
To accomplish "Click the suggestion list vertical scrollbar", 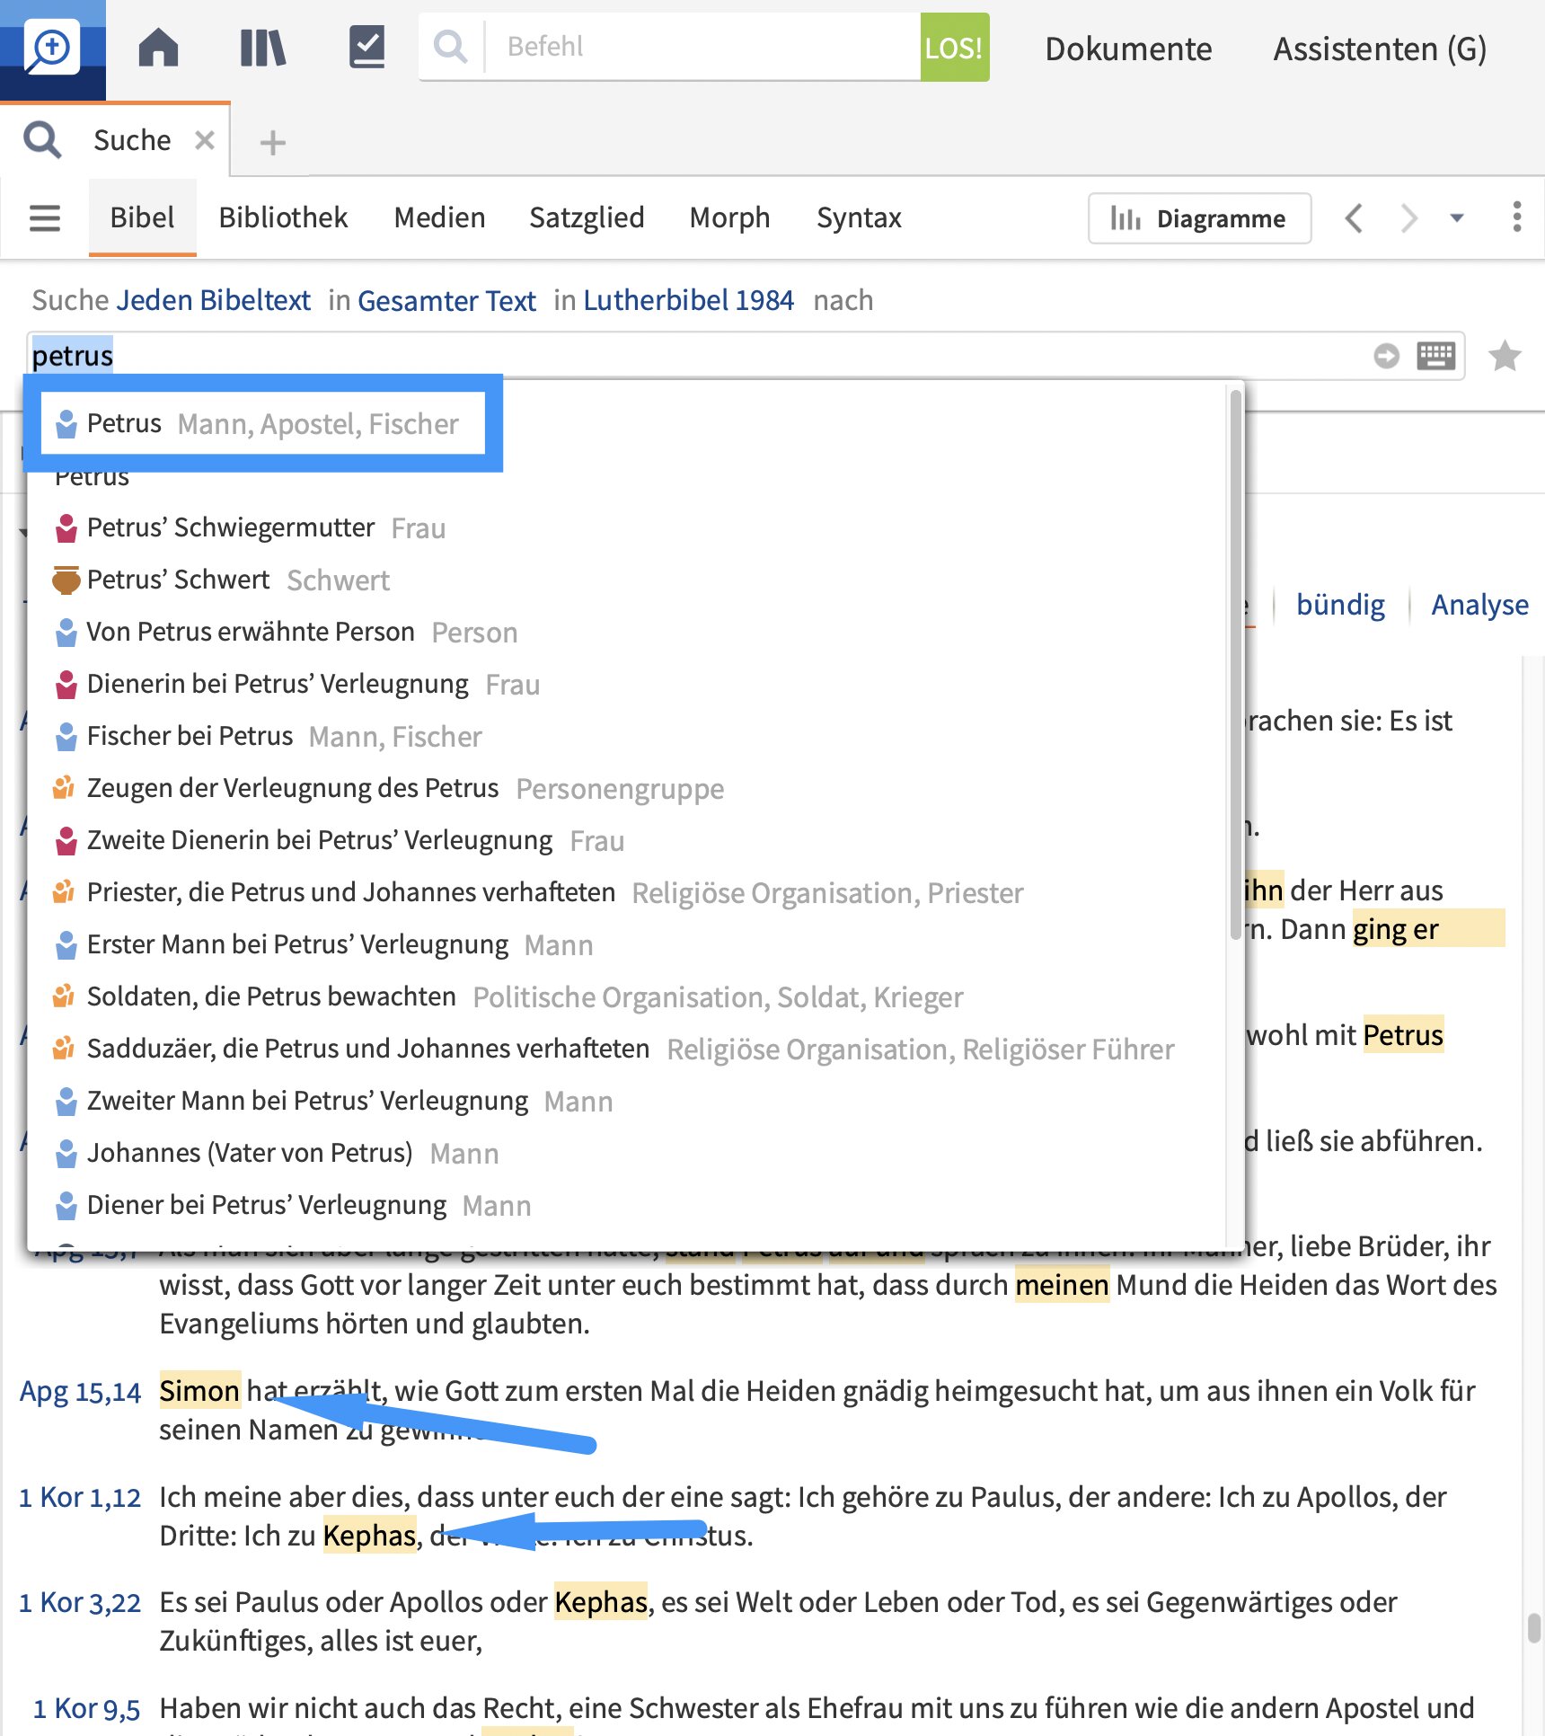I will (1236, 665).
